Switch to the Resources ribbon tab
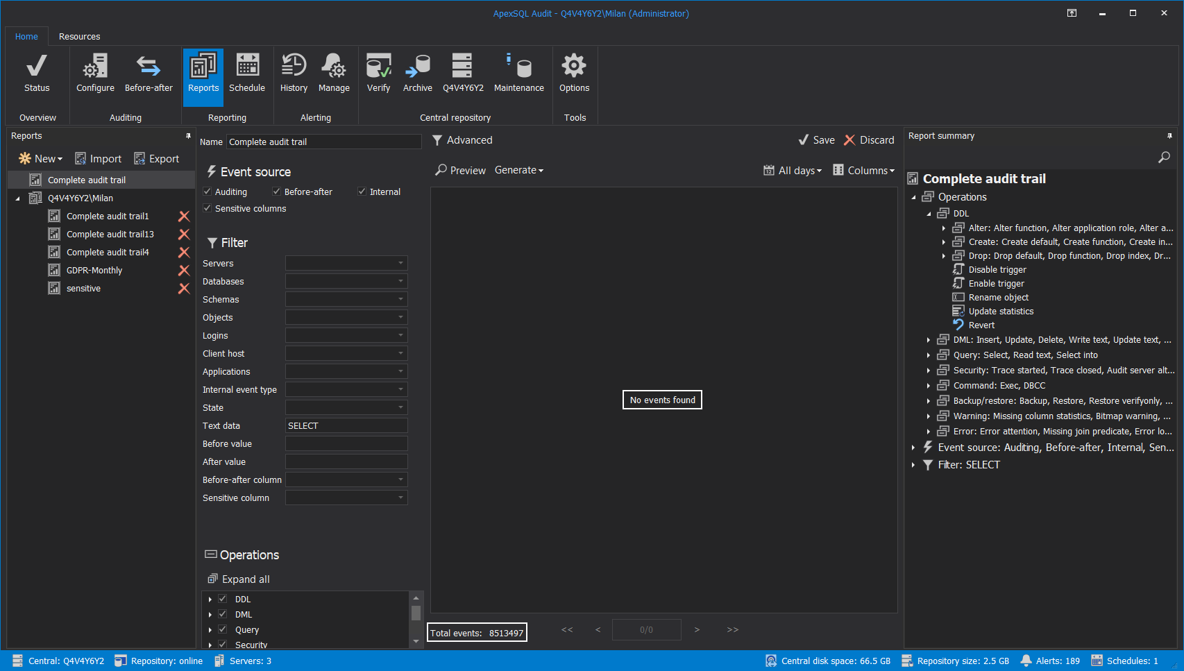This screenshot has width=1184, height=671. click(x=79, y=37)
